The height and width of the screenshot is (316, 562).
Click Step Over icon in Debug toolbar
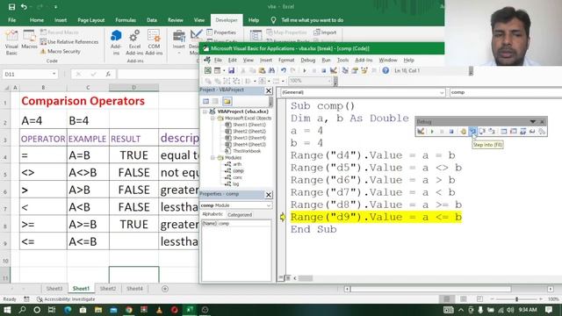pyautogui.click(x=482, y=132)
